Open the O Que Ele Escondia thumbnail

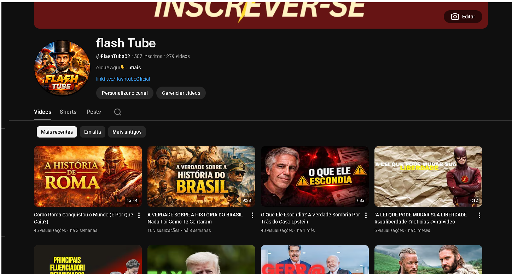pos(315,176)
